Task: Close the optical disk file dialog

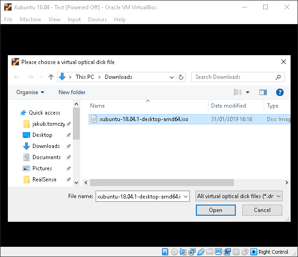Action: click(283, 62)
